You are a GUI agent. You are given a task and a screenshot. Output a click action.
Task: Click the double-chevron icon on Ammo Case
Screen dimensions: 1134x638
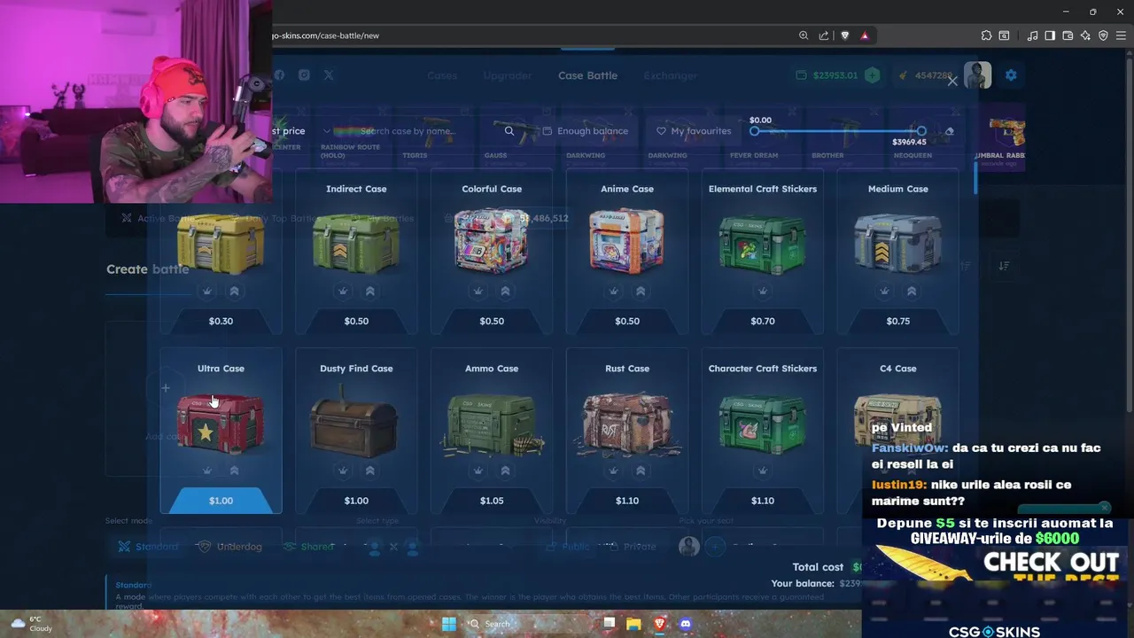(505, 471)
